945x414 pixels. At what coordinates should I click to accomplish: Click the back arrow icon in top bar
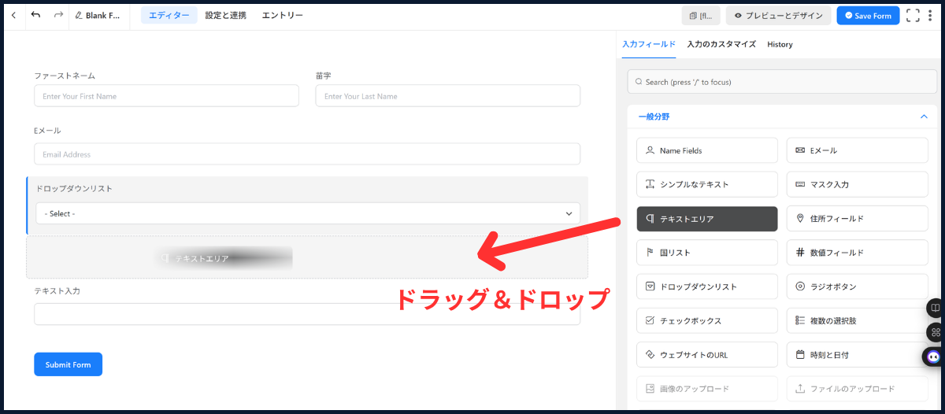click(x=13, y=16)
